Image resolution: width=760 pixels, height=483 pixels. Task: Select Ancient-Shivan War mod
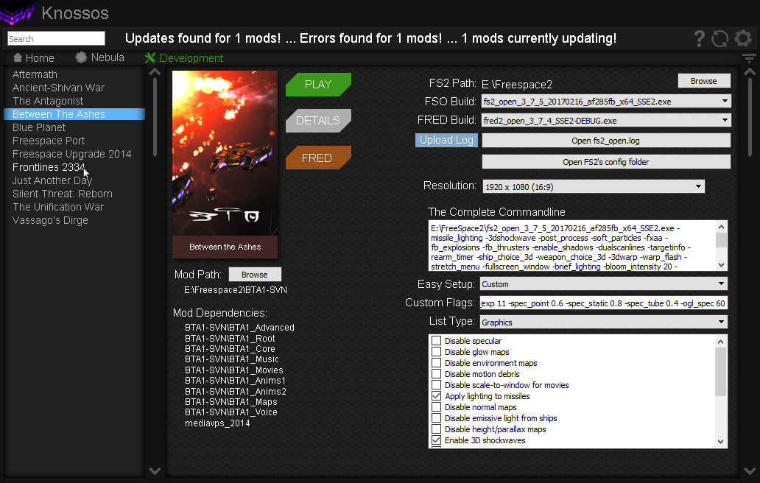(x=59, y=88)
